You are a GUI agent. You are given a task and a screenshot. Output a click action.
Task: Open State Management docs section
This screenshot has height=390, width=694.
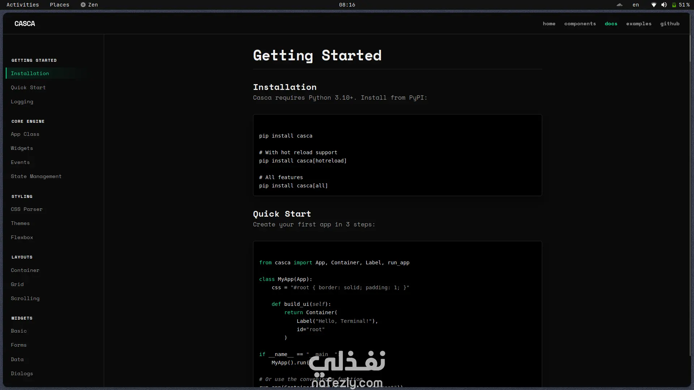36,176
